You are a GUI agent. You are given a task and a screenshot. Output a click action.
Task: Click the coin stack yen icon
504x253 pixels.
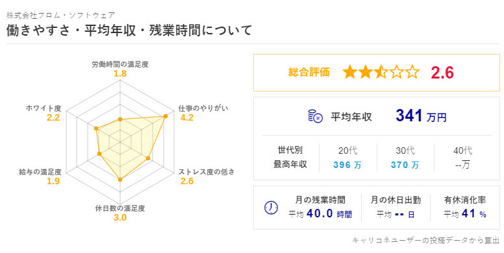pos(315,116)
